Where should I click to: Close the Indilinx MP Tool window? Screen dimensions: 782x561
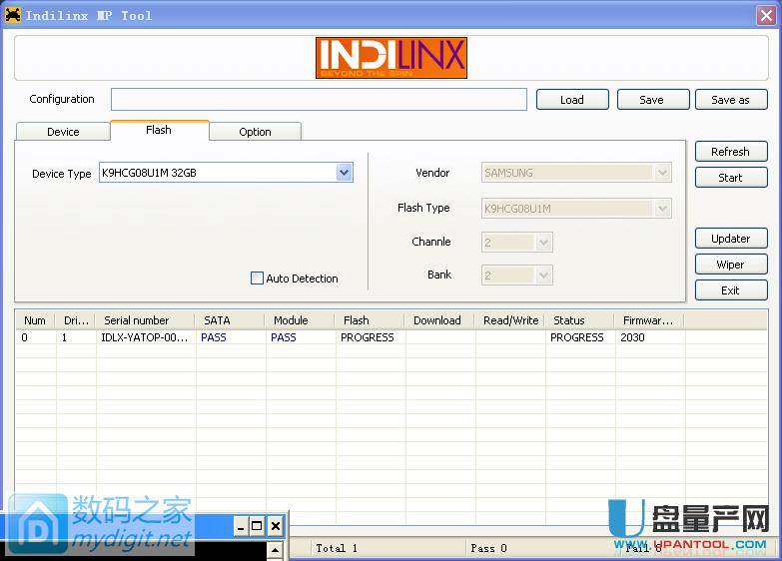tap(764, 15)
